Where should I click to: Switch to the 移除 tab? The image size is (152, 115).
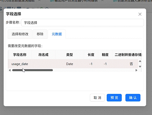pyautogui.click(x=40, y=34)
